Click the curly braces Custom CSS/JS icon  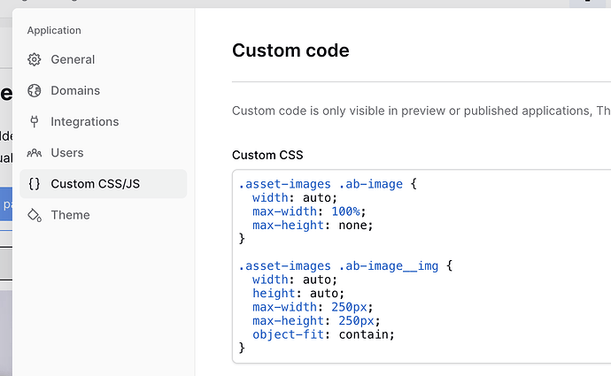[35, 184]
